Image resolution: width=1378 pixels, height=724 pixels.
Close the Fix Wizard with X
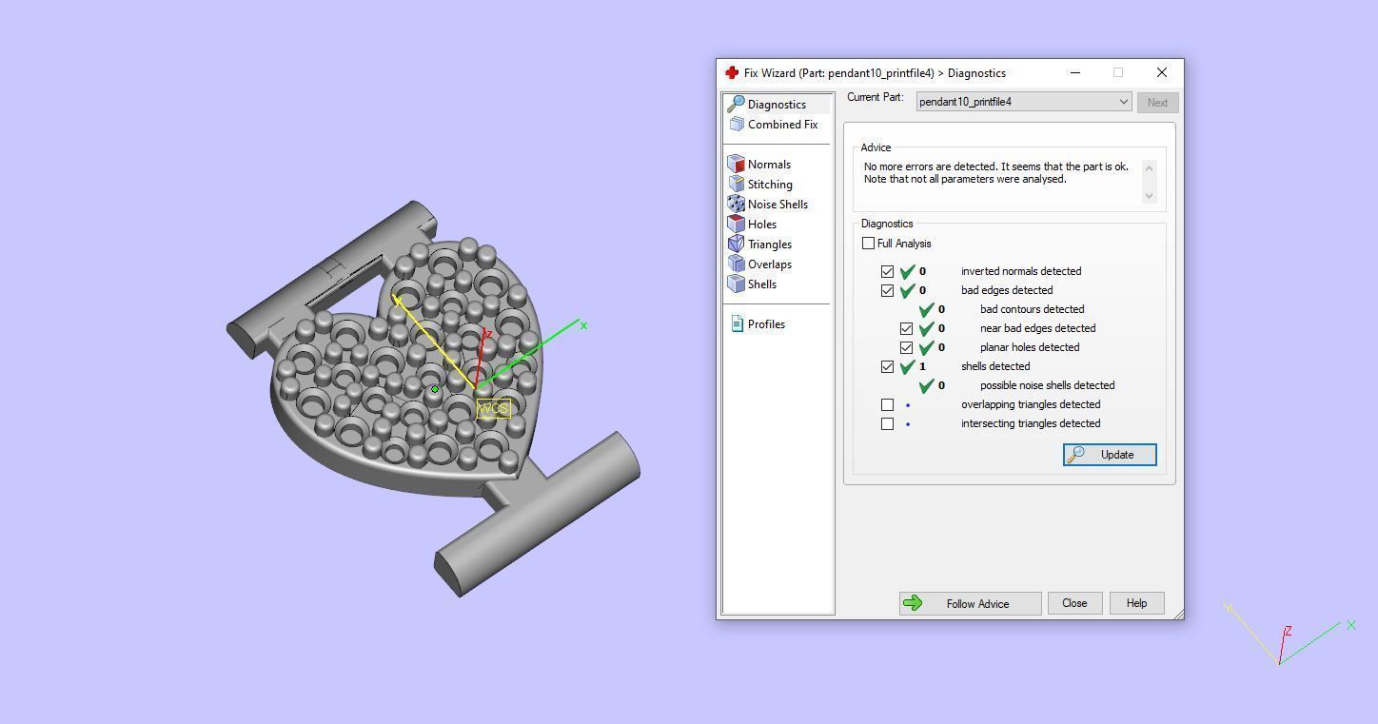click(1162, 72)
